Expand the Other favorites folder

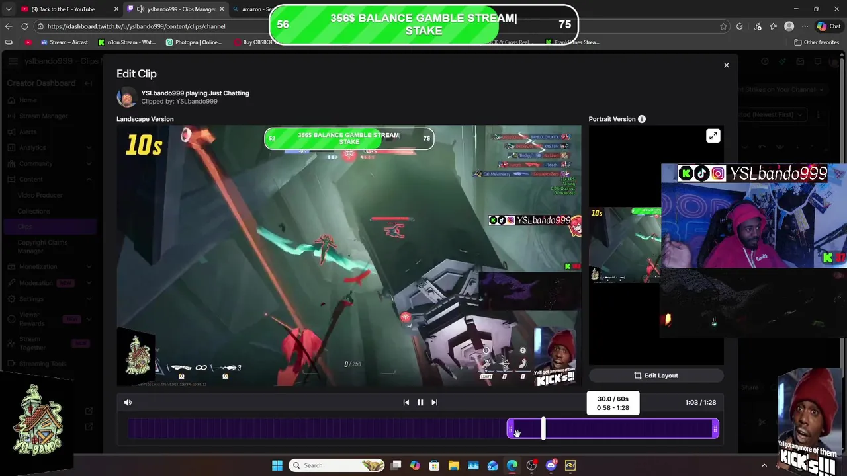(817, 42)
